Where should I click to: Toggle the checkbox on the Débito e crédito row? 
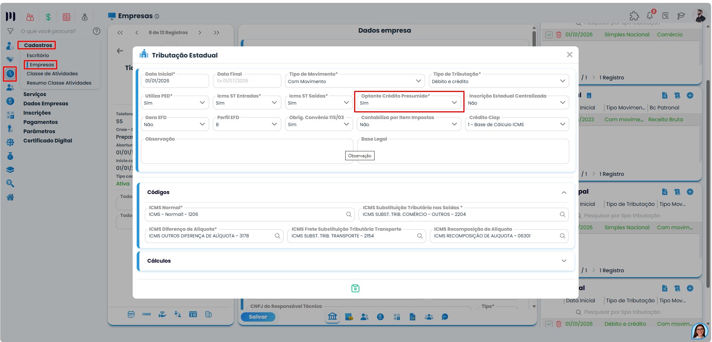[549, 324]
